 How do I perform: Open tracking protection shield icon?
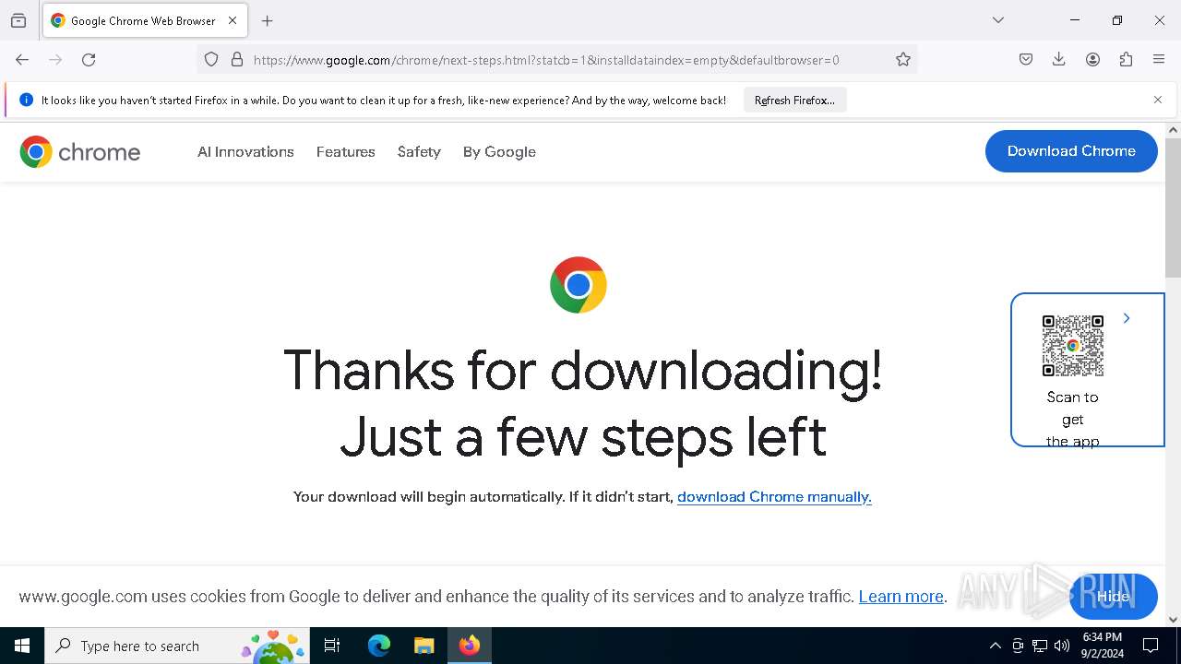click(x=211, y=60)
